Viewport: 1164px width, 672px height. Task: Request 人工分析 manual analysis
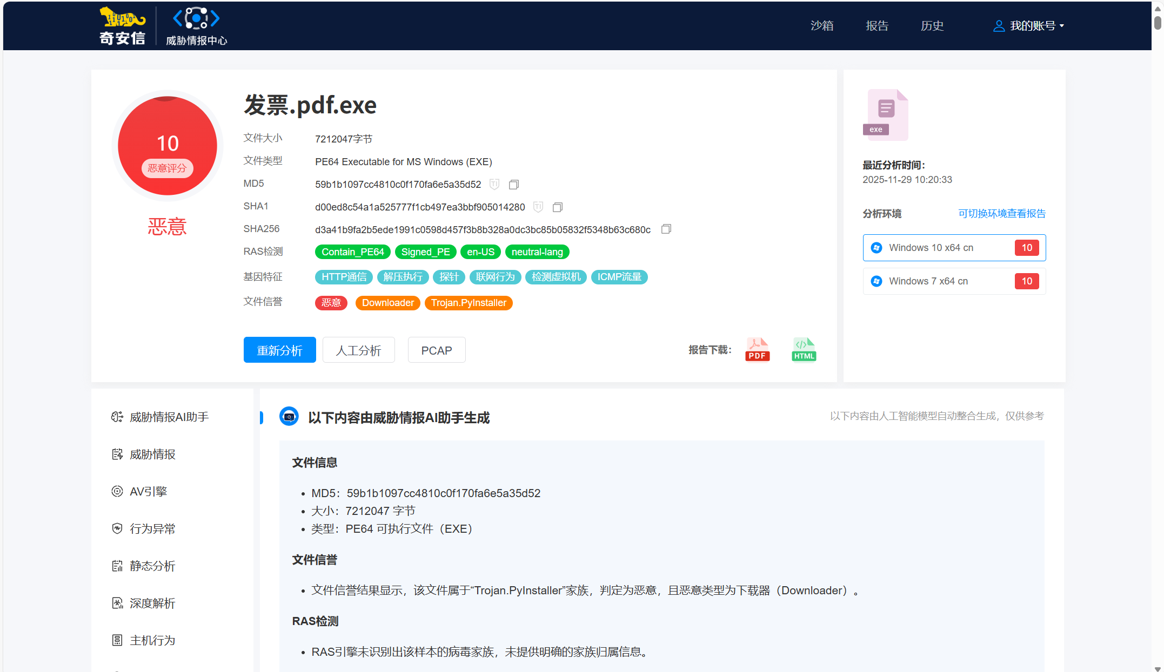click(358, 350)
